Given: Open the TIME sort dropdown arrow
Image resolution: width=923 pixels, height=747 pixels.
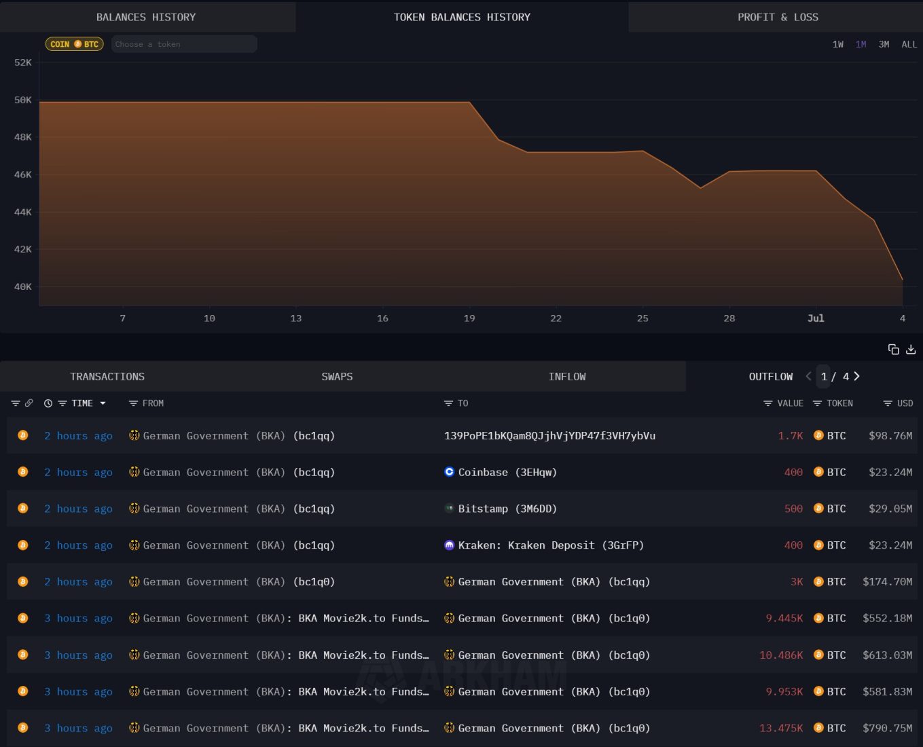Looking at the screenshot, I should 103,403.
